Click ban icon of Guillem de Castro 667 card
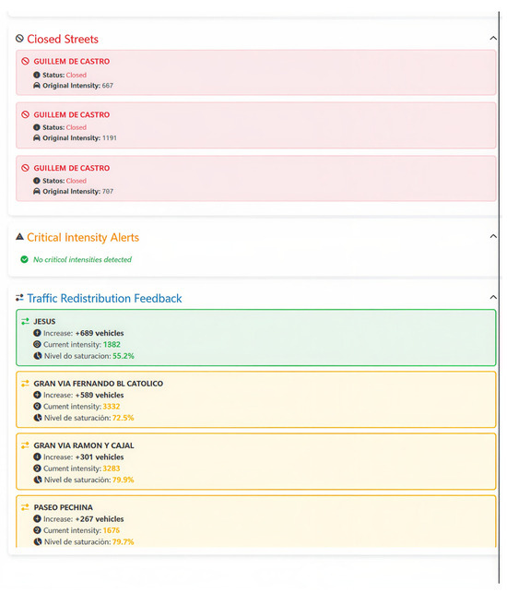Viewport: 507px width, 593px height. coord(25,61)
